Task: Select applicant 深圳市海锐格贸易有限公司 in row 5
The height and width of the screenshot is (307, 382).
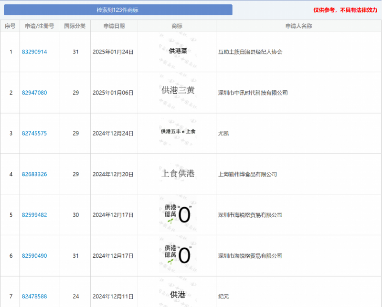Action: pos(250,215)
